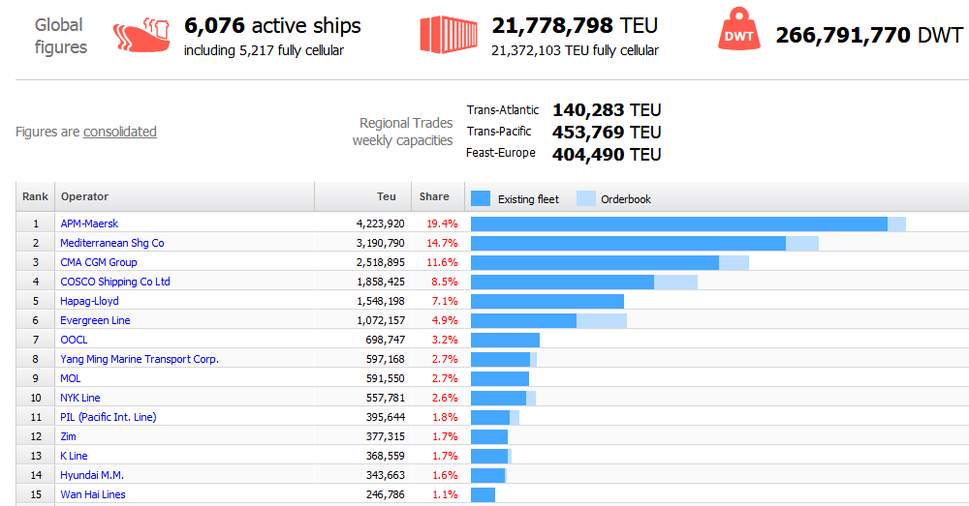Open the APM-Maersk operator link
This screenshot has width=969, height=506.
pyautogui.click(x=89, y=223)
